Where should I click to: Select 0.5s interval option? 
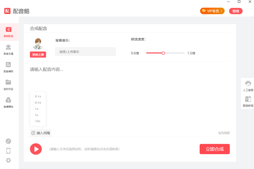coord(38,102)
